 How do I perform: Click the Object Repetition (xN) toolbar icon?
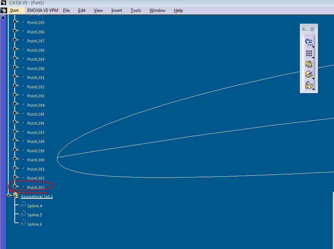pos(309,42)
